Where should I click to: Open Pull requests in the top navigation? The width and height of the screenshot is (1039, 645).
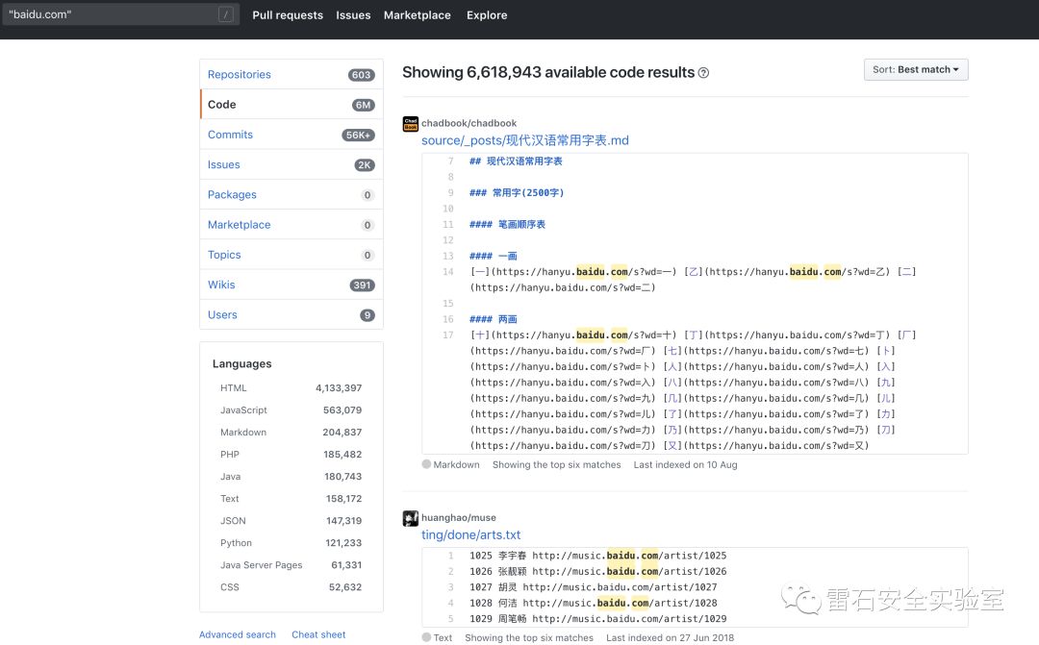[288, 15]
